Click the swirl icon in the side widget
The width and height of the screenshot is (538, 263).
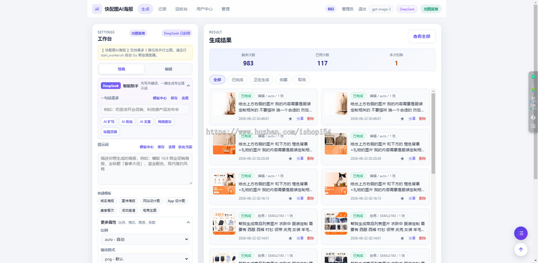533,117
